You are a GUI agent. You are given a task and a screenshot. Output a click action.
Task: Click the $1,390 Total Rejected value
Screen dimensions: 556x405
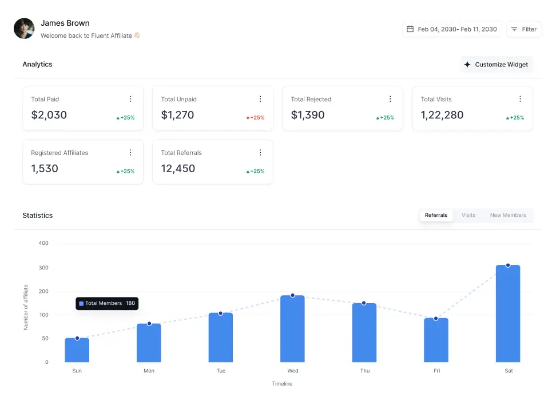308,115
